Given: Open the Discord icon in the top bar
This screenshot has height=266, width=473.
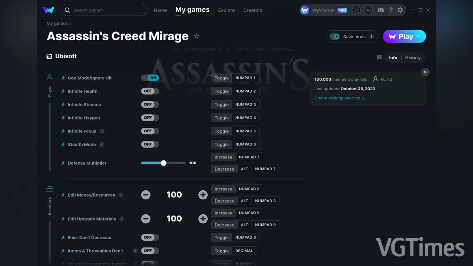Looking at the screenshot, I should point(381,10).
